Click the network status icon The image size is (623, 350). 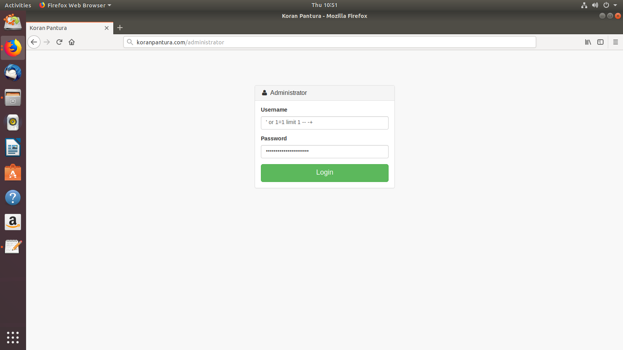pyautogui.click(x=584, y=5)
